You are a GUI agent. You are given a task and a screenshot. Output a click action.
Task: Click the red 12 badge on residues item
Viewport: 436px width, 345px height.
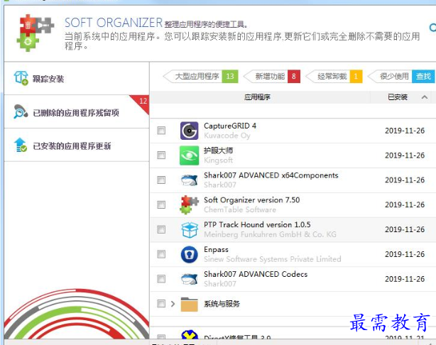point(143,102)
